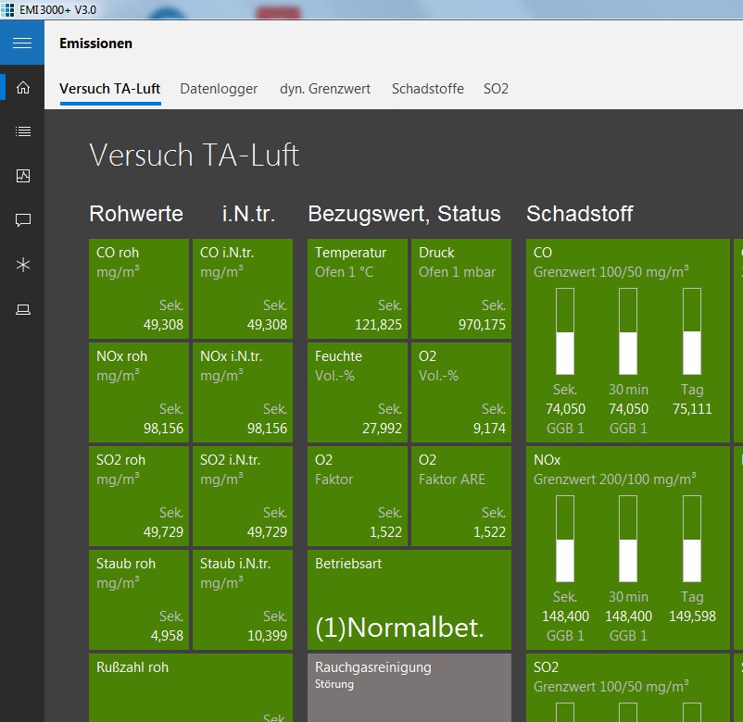Open the Rauchgasreinigung Störung tile
This screenshot has width=743, height=722.
click(409, 688)
